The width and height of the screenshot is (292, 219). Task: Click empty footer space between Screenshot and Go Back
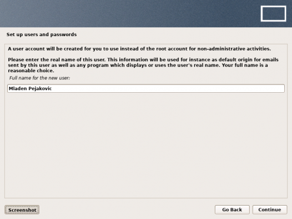coord(127,210)
